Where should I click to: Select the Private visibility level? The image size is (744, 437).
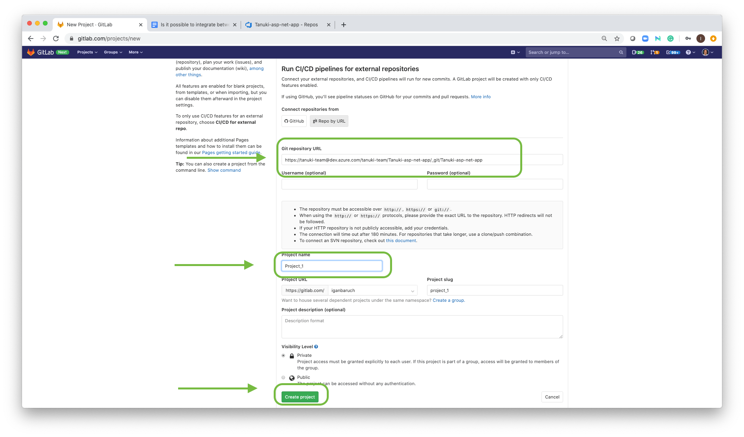coord(283,355)
